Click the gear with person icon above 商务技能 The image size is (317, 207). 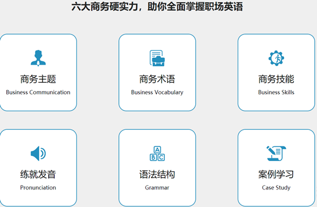[x=276, y=58]
